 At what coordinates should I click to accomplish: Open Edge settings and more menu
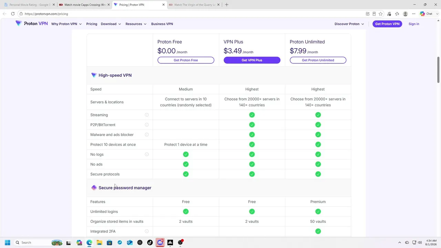[x=414, y=14]
